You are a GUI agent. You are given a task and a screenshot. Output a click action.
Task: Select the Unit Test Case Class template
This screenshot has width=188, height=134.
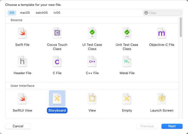[x=127, y=33]
